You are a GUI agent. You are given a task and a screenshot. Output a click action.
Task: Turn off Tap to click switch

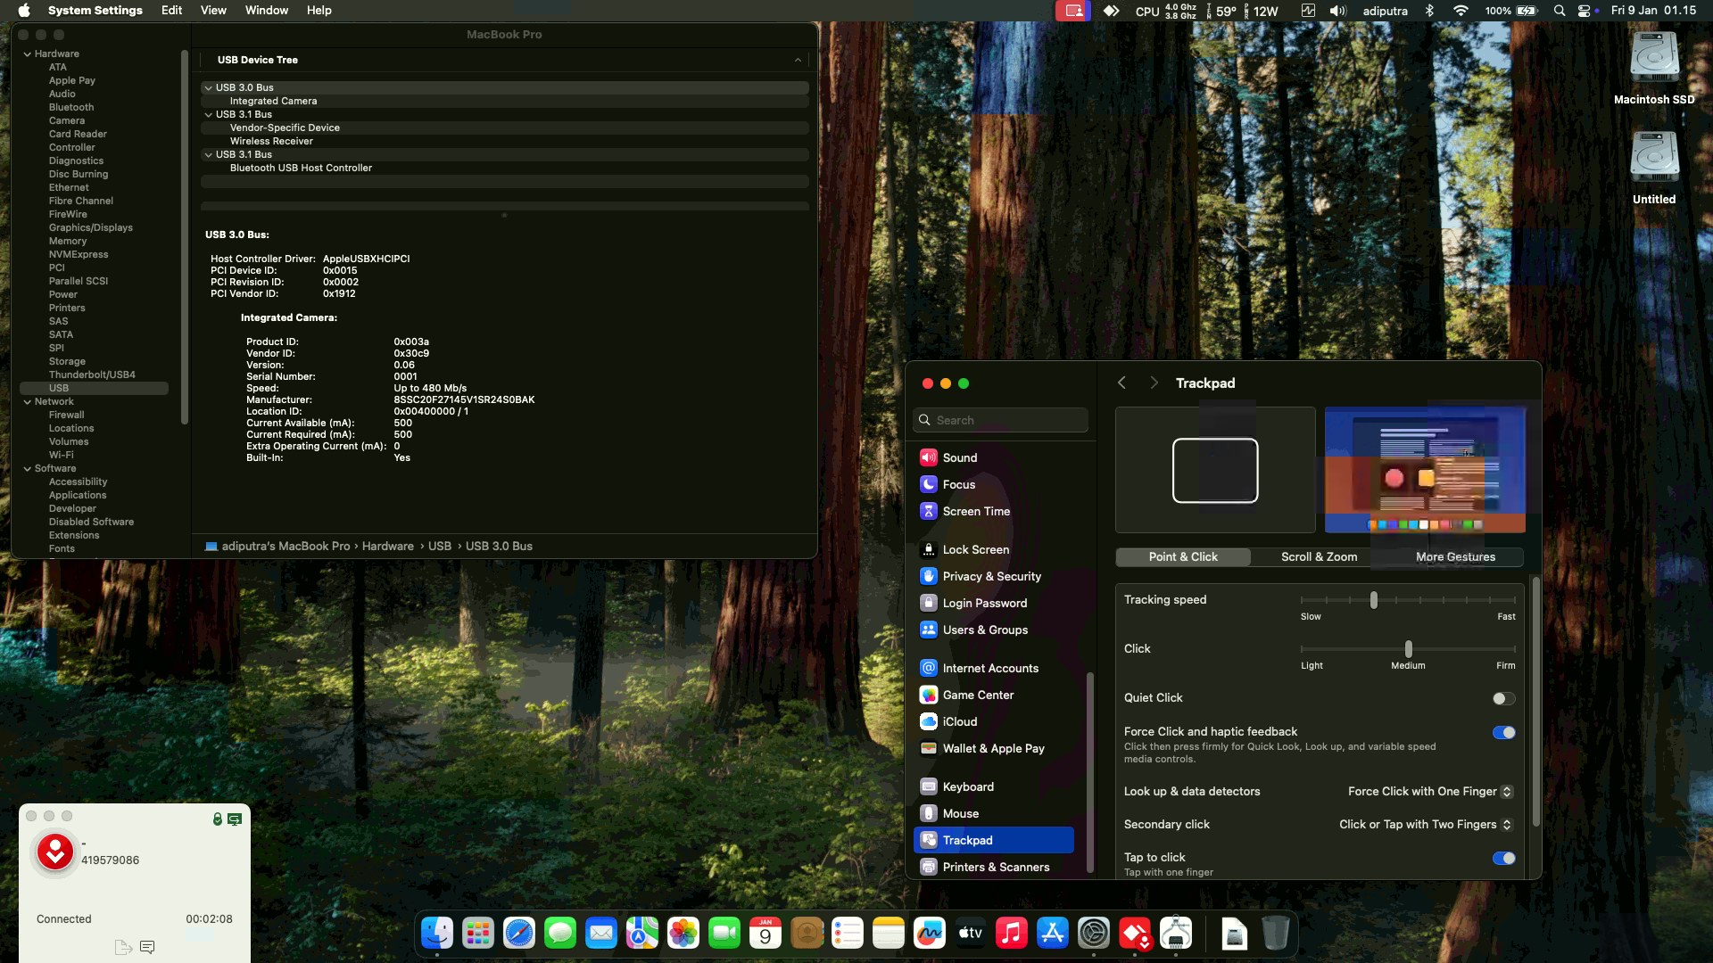[1503, 858]
